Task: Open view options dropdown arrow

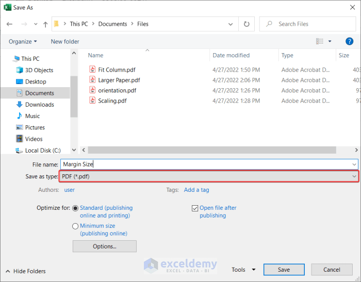Action: click(x=330, y=41)
